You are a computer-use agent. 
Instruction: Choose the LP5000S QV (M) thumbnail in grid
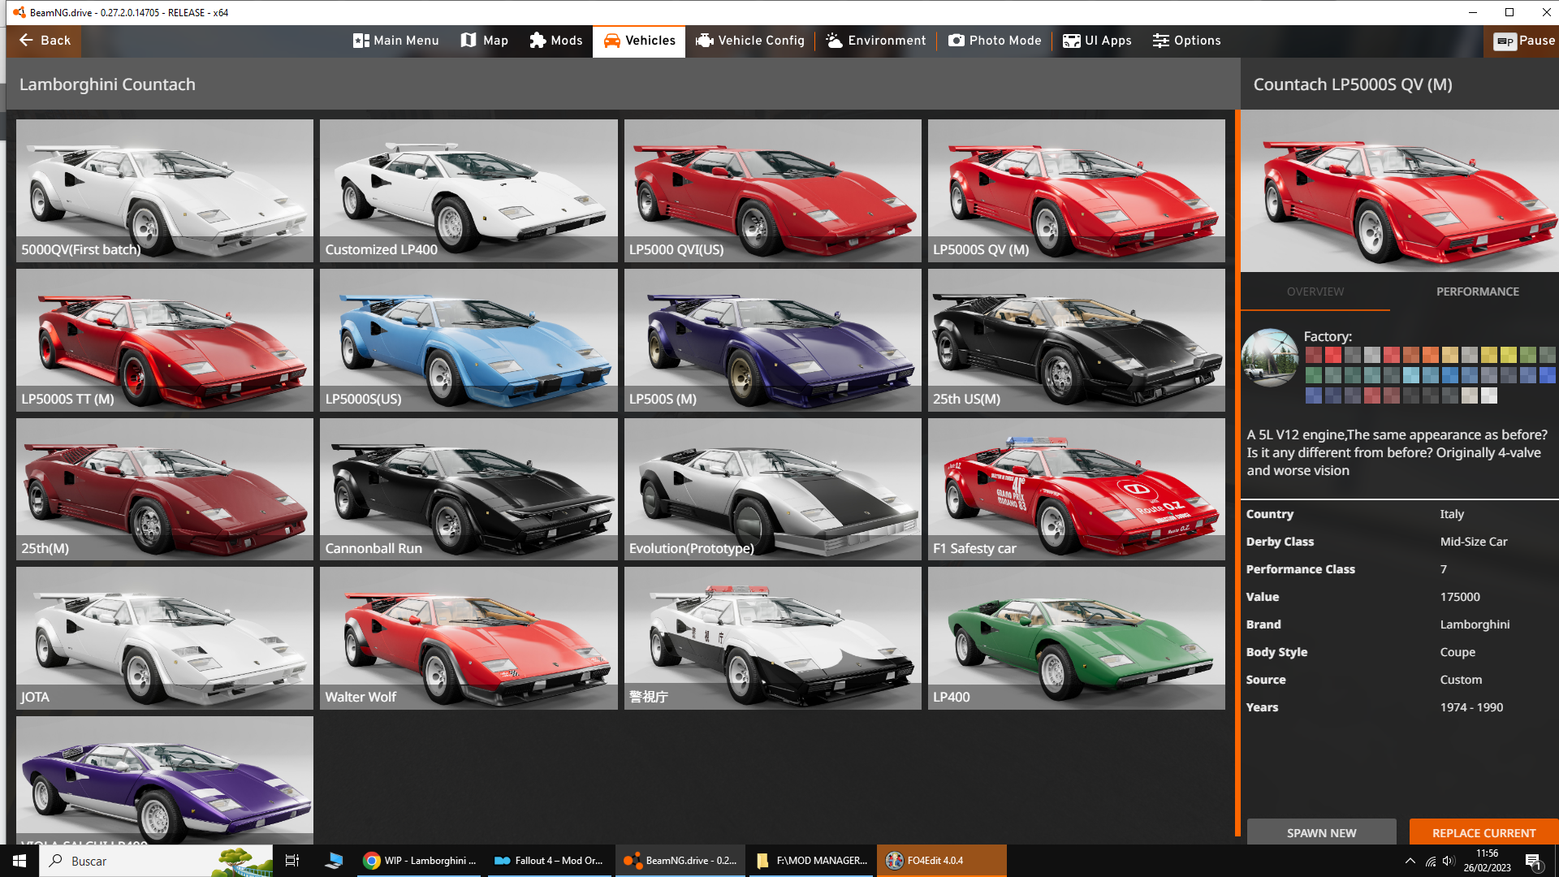pyautogui.click(x=1077, y=191)
